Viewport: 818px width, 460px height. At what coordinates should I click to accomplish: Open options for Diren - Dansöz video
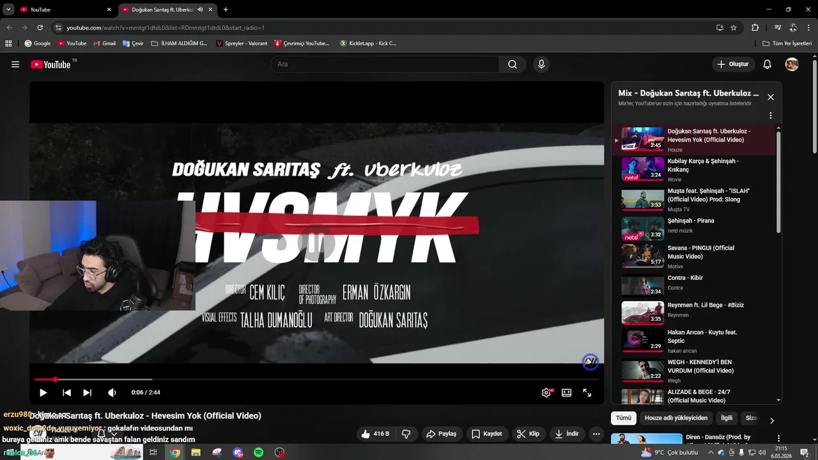[778, 438]
